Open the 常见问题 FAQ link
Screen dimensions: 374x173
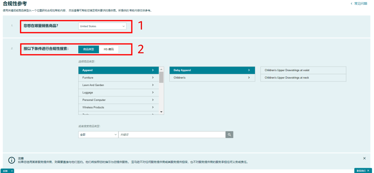360,3
